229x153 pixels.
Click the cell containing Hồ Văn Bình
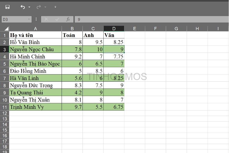coord(35,42)
